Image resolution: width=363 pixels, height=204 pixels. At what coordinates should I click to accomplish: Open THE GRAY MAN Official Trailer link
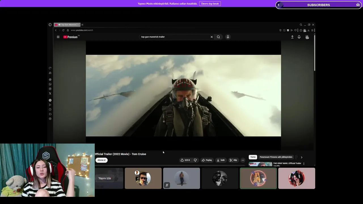[x=287, y=163]
